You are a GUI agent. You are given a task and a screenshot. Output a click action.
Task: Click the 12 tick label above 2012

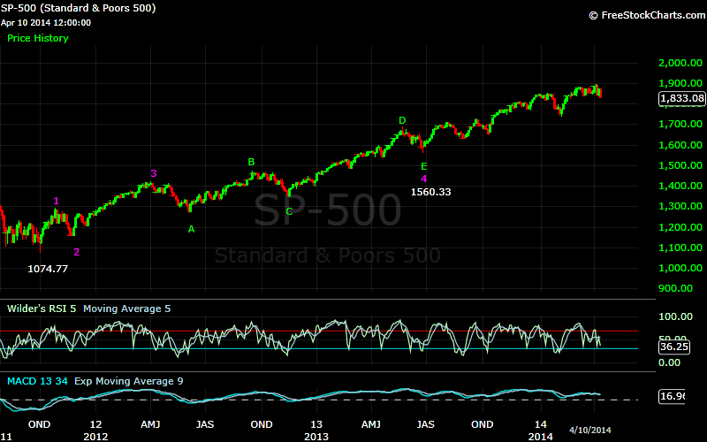click(x=95, y=424)
